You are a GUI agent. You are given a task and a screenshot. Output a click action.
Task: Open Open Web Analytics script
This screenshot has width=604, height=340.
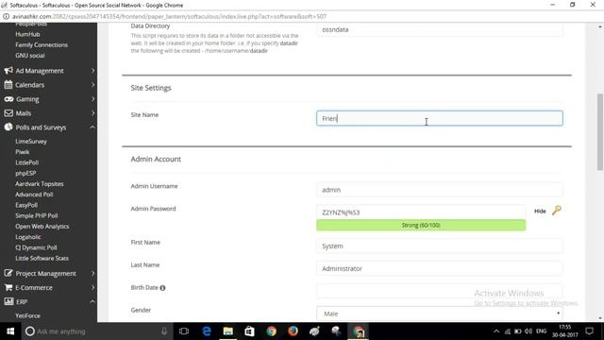coord(42,227)
